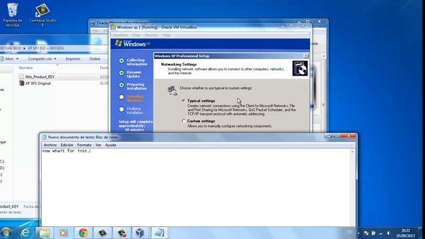
Task: Click the Windows XP setup CD icon
Action: coord(299,68)
